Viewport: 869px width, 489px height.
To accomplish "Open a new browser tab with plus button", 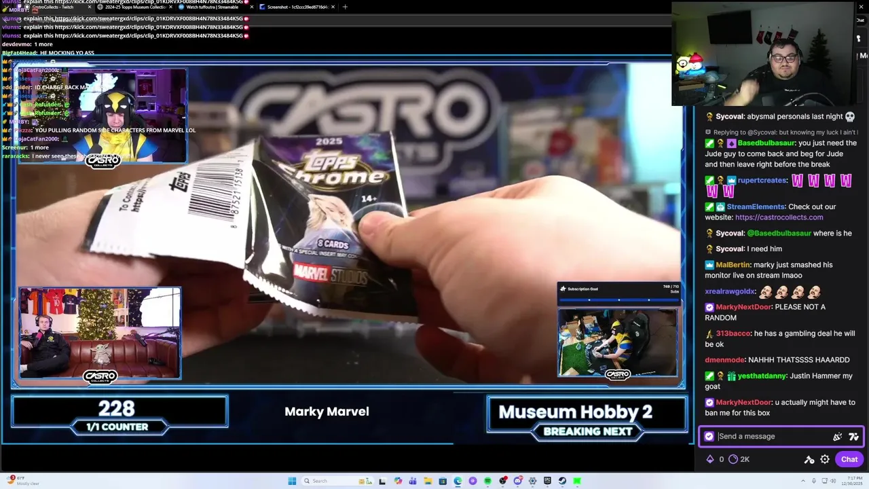I will 345,7.
